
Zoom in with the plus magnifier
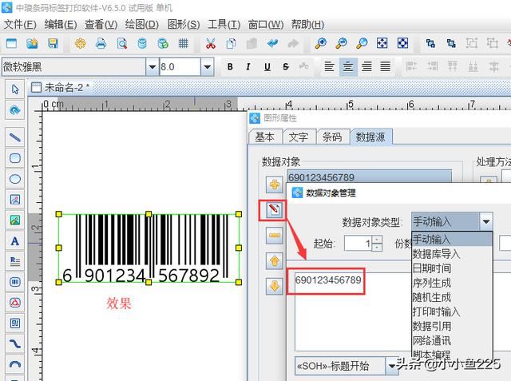click(321, 43)
